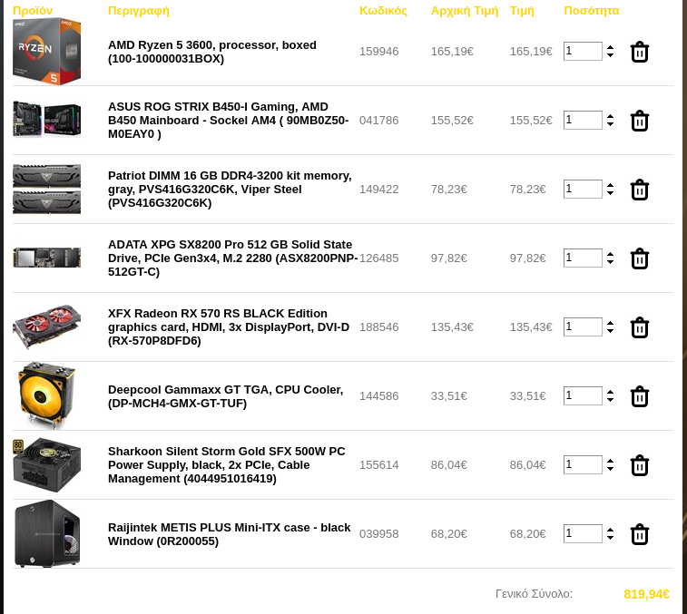Click the Deepcool cooler product image
This screenshot has height=614, width=687.
47,395
